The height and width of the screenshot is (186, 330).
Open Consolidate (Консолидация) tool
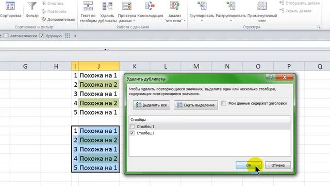[150, 9]
